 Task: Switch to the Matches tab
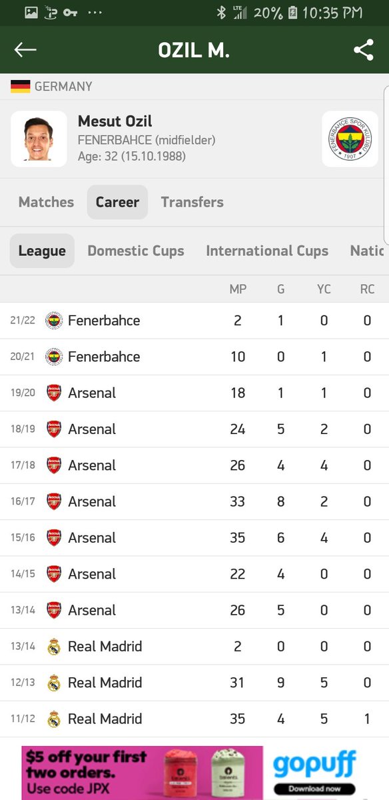tap(46, 202)
